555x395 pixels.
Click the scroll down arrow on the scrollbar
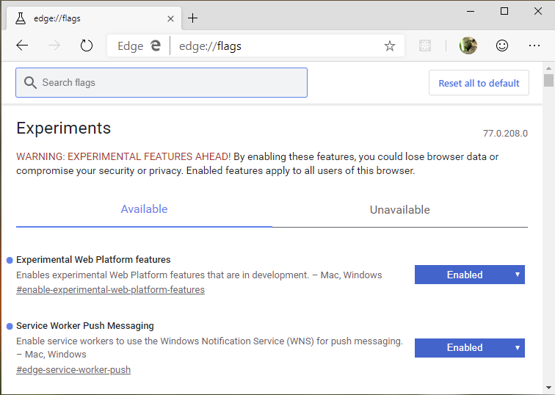pyautogui.click(x=548, y=388)
